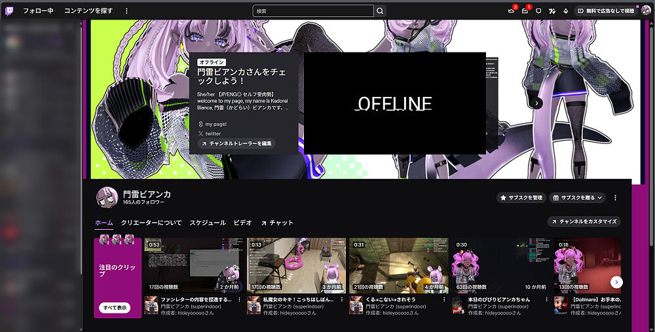
Task: Switch to the ビデオ tab
Action: (243, 223)
